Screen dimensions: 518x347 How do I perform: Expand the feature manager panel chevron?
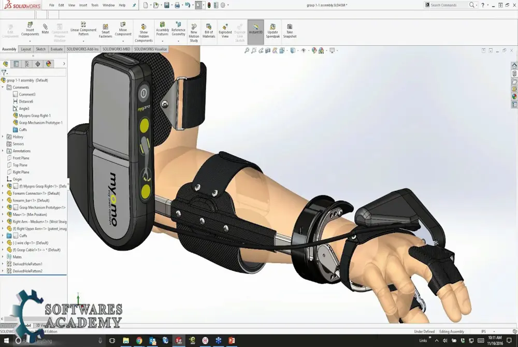pos(64,64)
